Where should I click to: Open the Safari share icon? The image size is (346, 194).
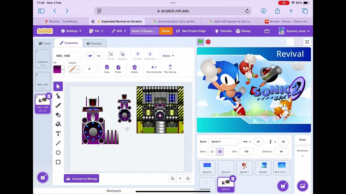click(277, 11)
